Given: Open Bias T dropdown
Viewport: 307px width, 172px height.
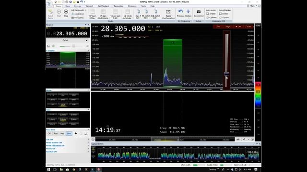Looking at the screenshot, I should 138,14.
